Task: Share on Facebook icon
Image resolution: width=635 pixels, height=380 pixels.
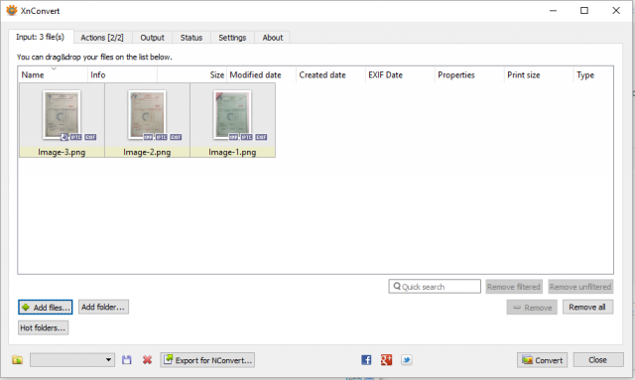Action: 366,360
